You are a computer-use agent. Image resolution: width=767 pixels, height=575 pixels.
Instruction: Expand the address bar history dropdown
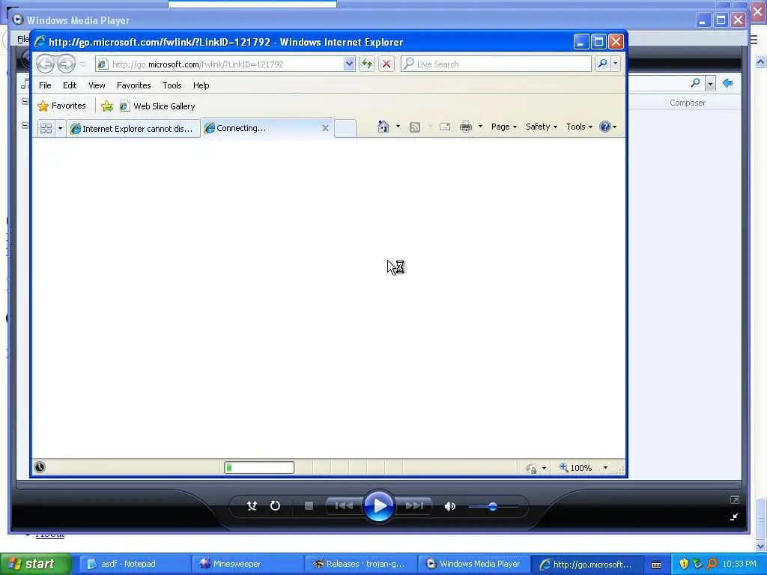tap(349, 64)
